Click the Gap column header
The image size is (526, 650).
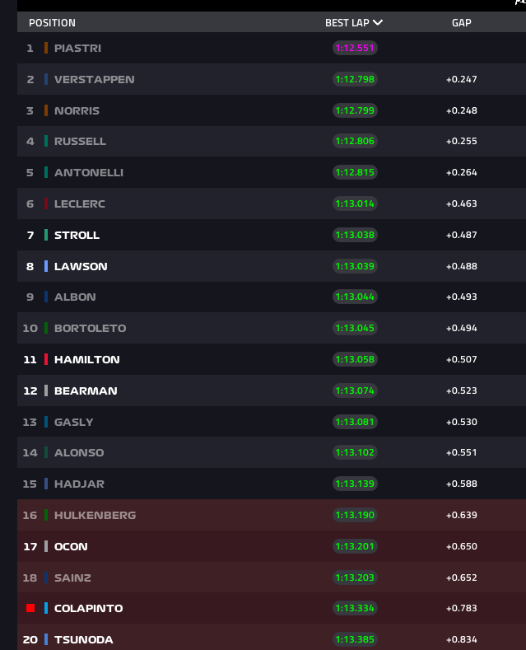pyautogui.click(x=461, y=23)
